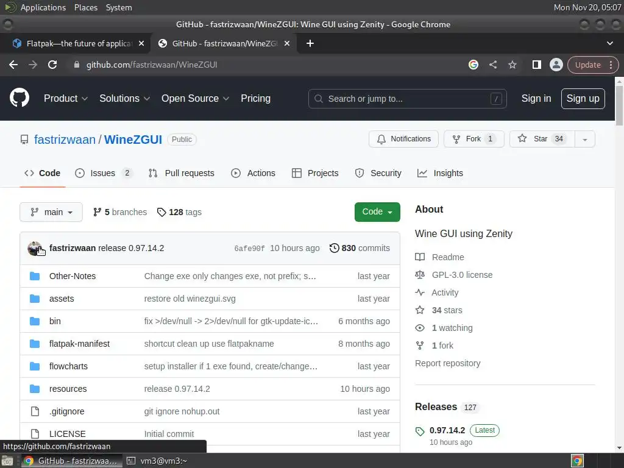Click the lock site info icon
Image resolution: width=624 pixels, height=468 pixels.
click(76, 65)
